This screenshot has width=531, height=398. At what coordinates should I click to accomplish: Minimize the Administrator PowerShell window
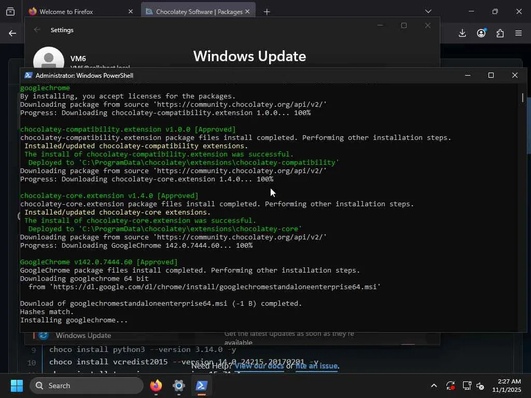[468, 75]
